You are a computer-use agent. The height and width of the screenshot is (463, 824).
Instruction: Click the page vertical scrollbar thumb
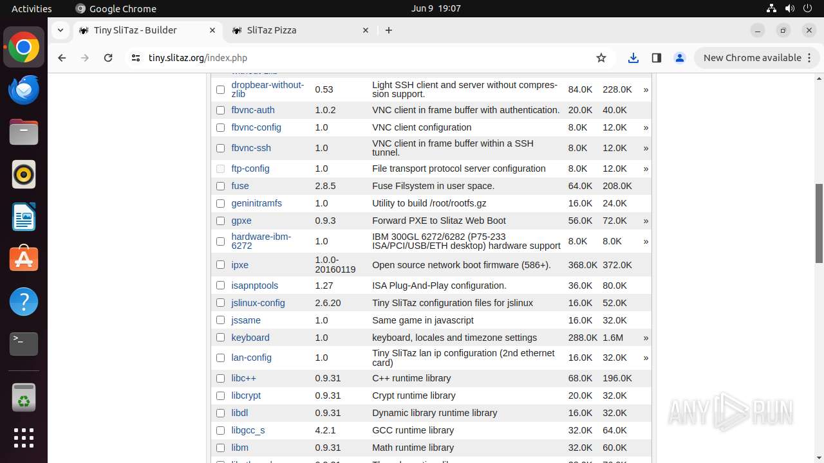click(819, 223)
